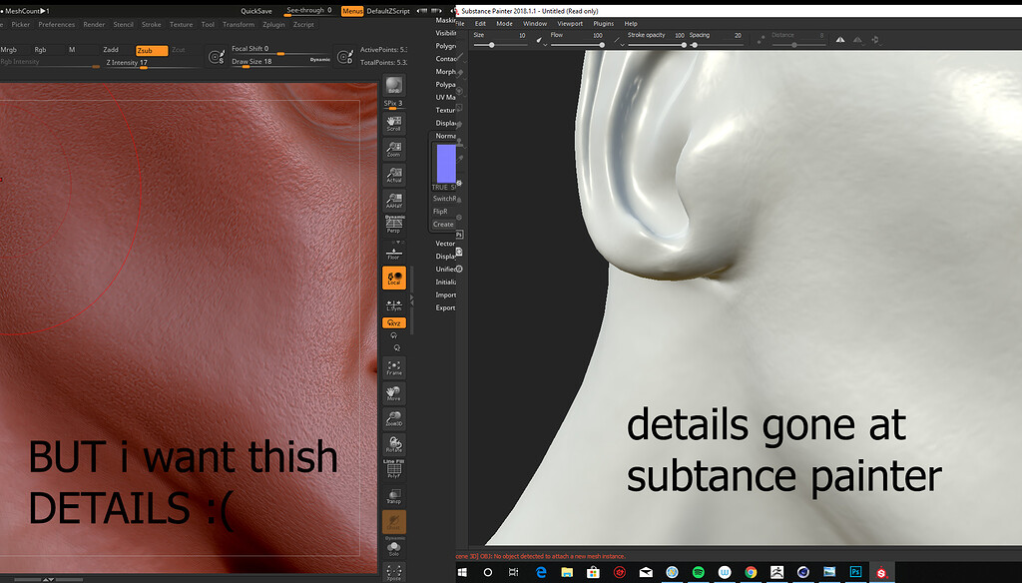Open the Stencil menu in ZBrush

[123, 24]
